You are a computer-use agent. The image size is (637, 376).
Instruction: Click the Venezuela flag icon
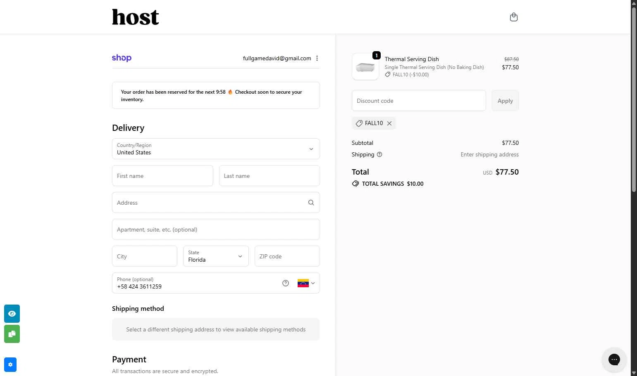click(x=303, y=283)
